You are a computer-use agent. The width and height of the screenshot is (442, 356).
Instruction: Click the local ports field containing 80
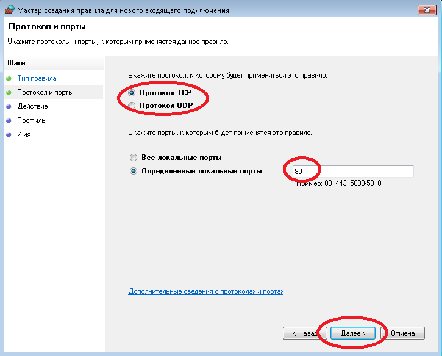pyautogui.click(x=353, y=172)
